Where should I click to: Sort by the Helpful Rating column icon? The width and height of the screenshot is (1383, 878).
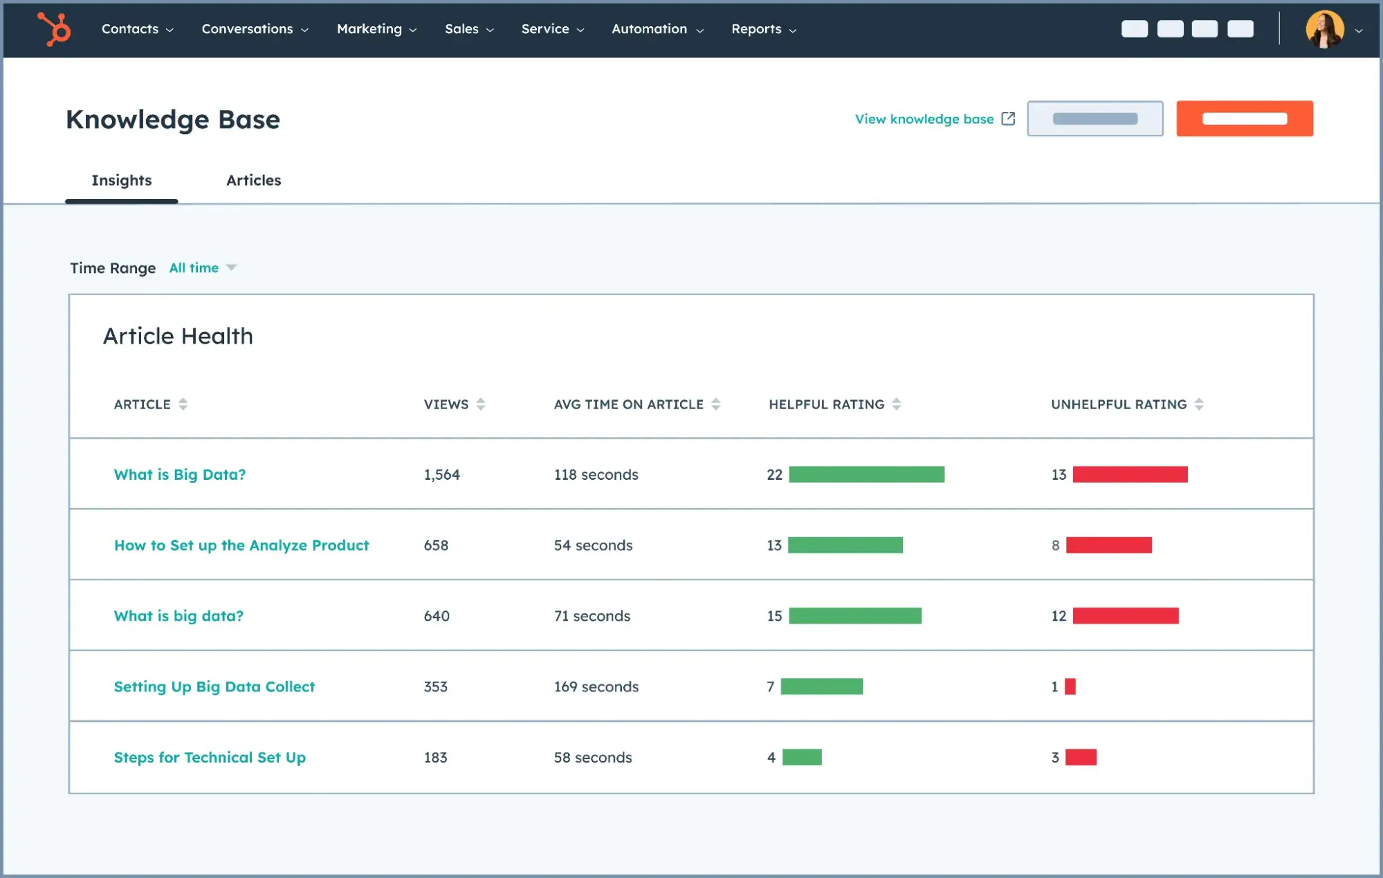[897, 404]
